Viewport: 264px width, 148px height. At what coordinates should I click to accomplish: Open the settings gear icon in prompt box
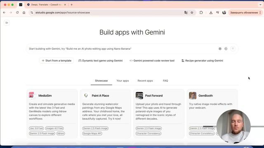click(220, 49)
